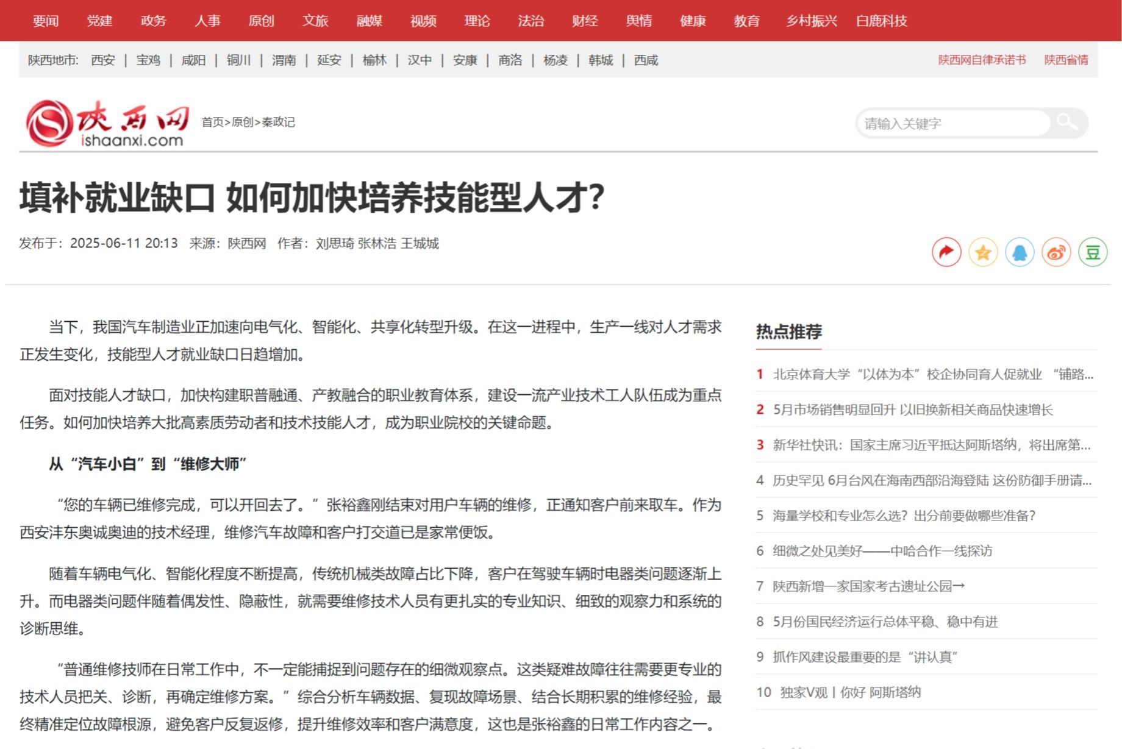Image resolution: width=1122 pixels, height=749 pixels.
Task: Select the 乡村振兴 navigation item
Action: tap(812, 21)
